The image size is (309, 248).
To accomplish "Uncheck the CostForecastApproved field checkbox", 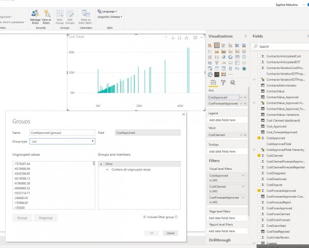I will (x=259, y=190).
